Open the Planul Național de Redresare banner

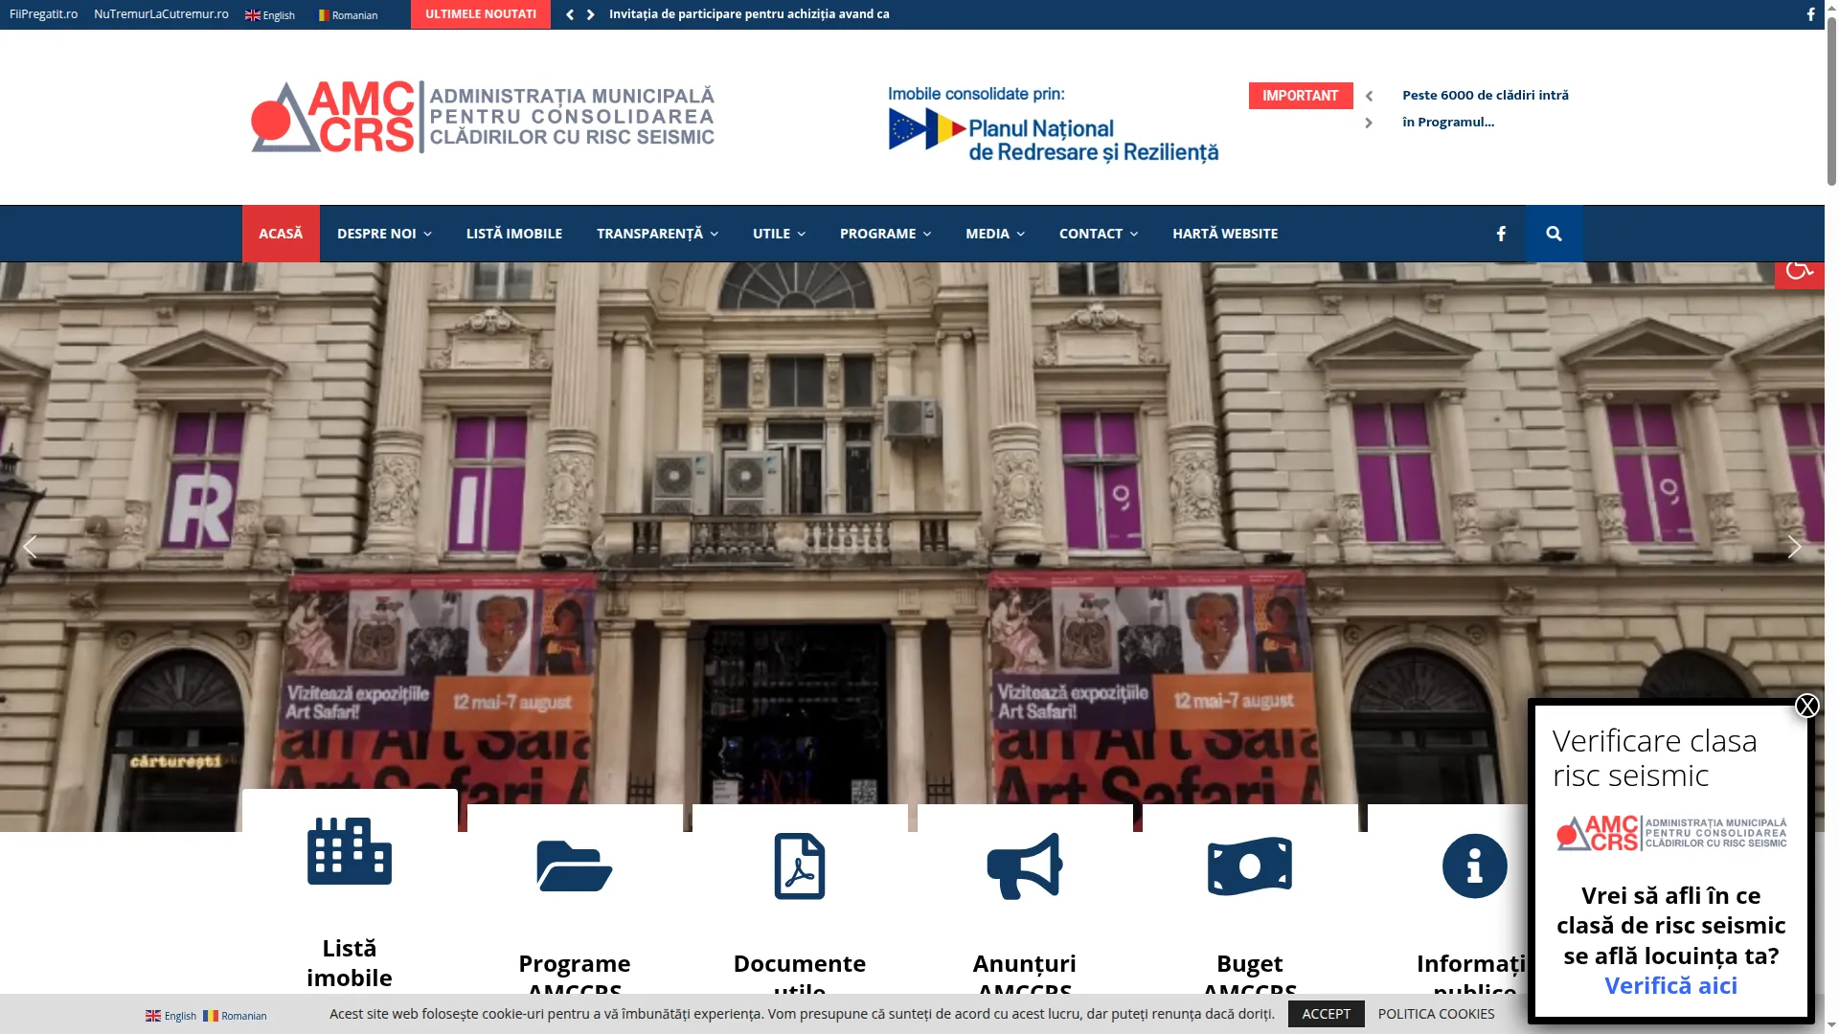coord(1053,124)
